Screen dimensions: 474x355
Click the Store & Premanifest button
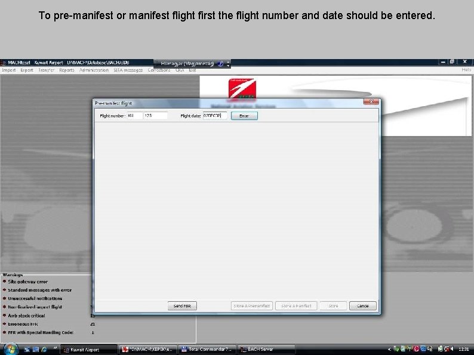252,305
